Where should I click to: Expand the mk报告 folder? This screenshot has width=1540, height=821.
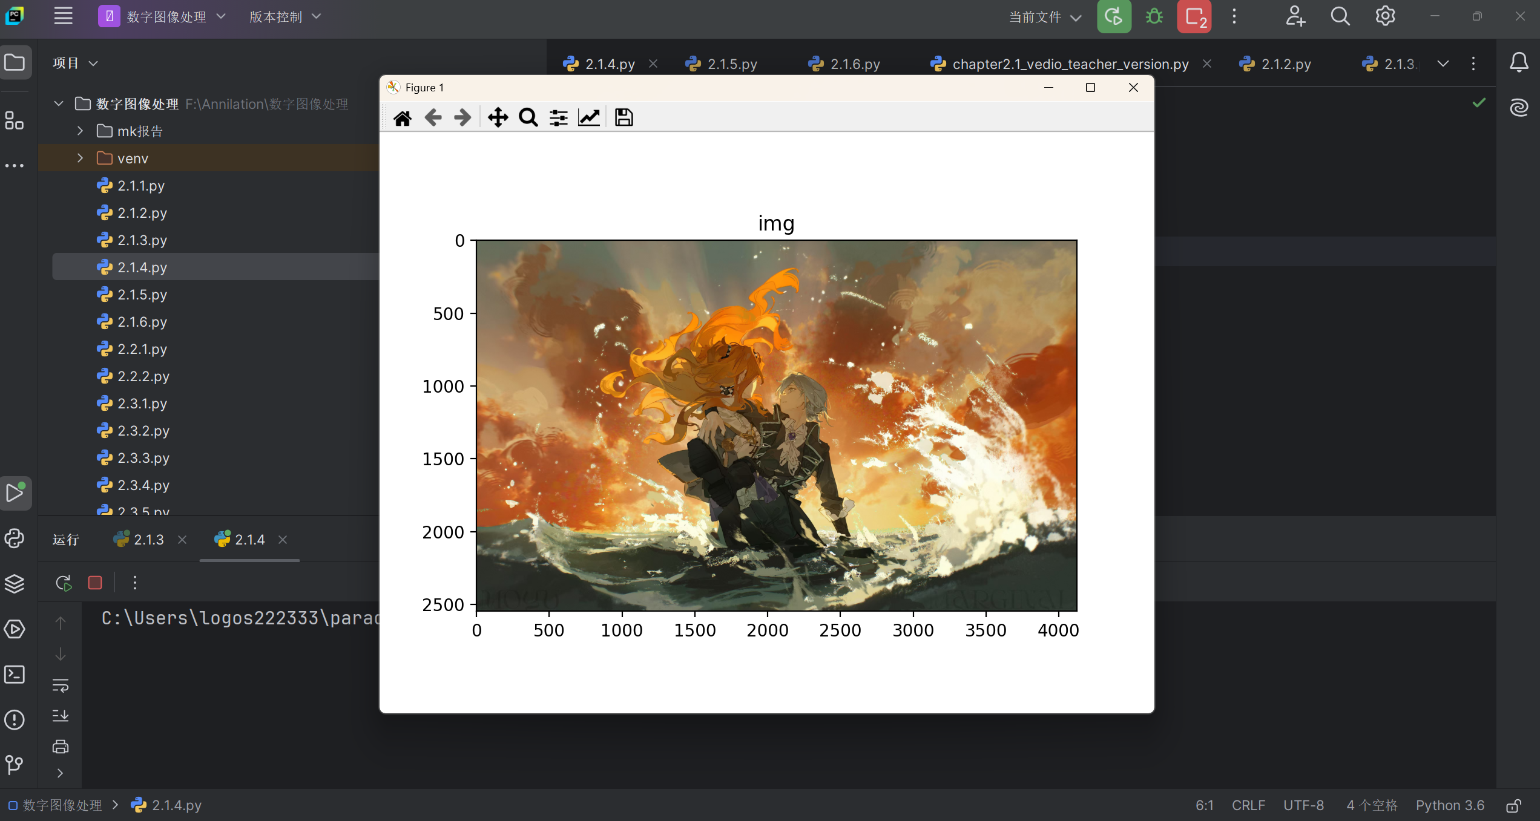tap(80, 131)
